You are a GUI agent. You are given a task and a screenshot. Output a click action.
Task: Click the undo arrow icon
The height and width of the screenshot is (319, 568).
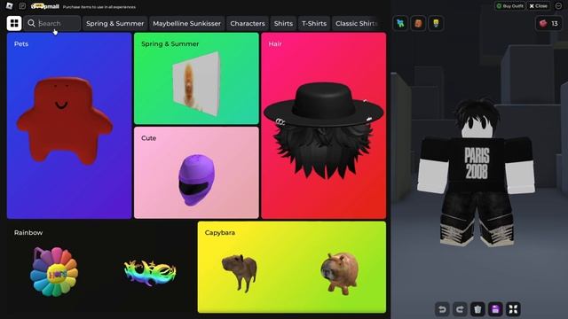pos(442,309)
